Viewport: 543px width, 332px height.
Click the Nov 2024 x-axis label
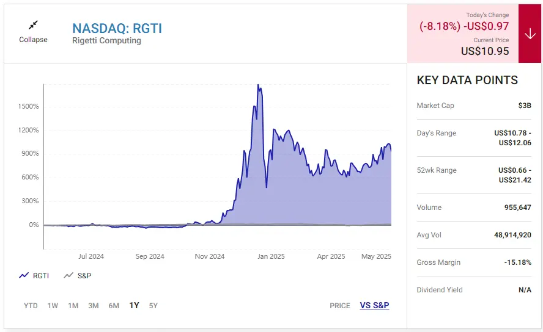point(210,256)
